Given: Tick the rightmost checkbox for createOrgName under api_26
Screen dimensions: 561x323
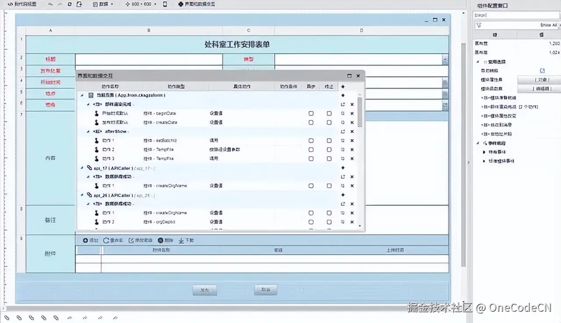Looking at the screenshot, I should [329, 213].
